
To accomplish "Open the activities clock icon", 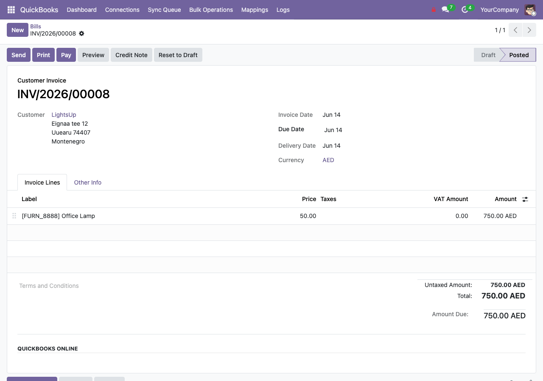I will point(465,9).
